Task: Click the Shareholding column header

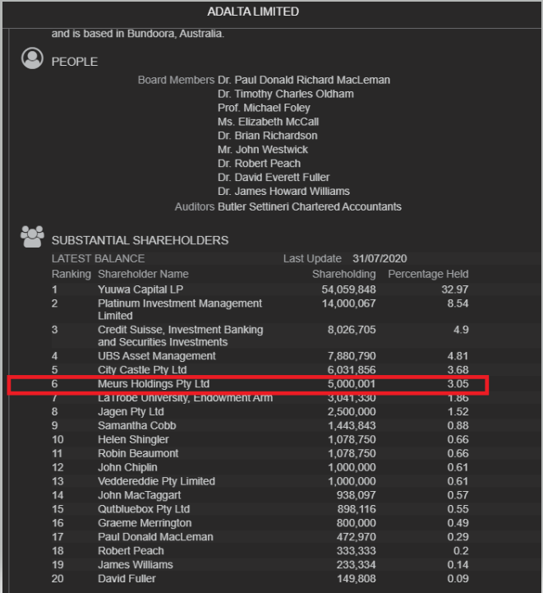Action: point(344,274)
